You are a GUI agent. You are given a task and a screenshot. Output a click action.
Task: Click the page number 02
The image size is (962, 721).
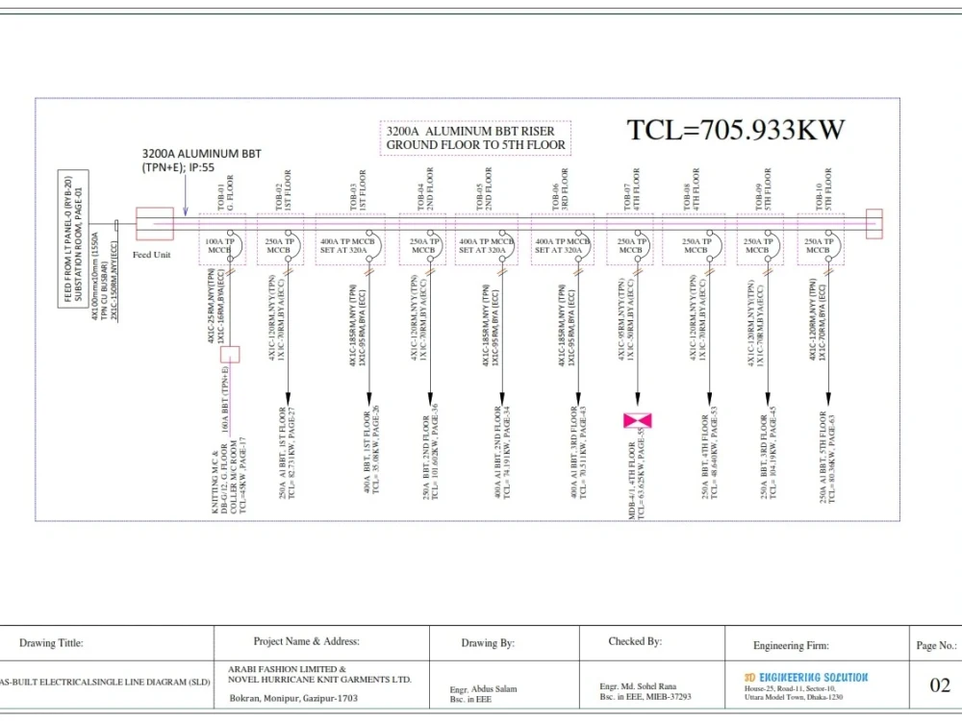click(x=940, y=684)
